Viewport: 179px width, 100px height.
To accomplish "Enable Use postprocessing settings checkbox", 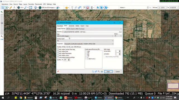I will point(58,57).
